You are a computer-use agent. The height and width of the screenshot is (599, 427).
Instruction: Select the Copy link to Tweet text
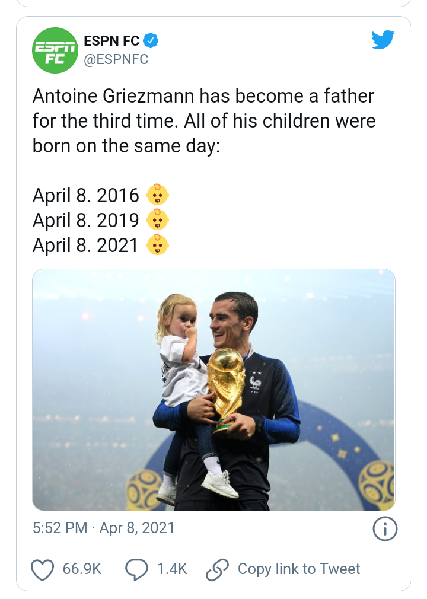click(299, 569)
